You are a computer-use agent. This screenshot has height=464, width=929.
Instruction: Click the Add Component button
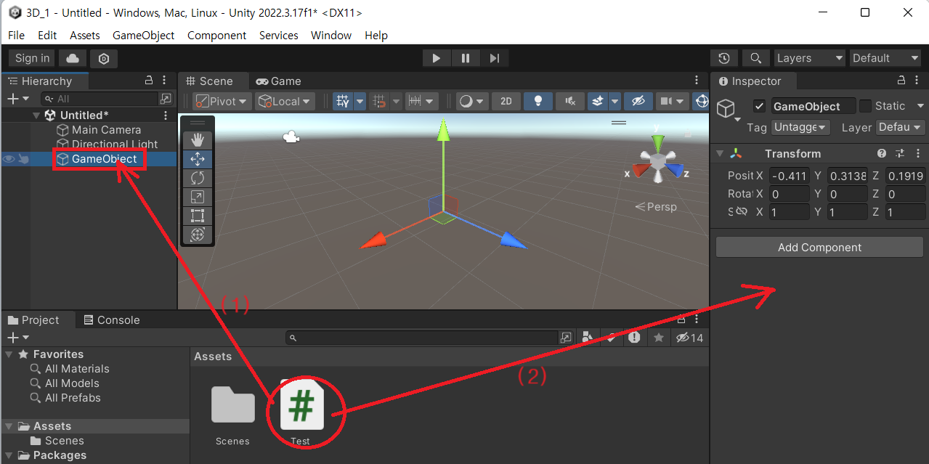coord(819,248)
